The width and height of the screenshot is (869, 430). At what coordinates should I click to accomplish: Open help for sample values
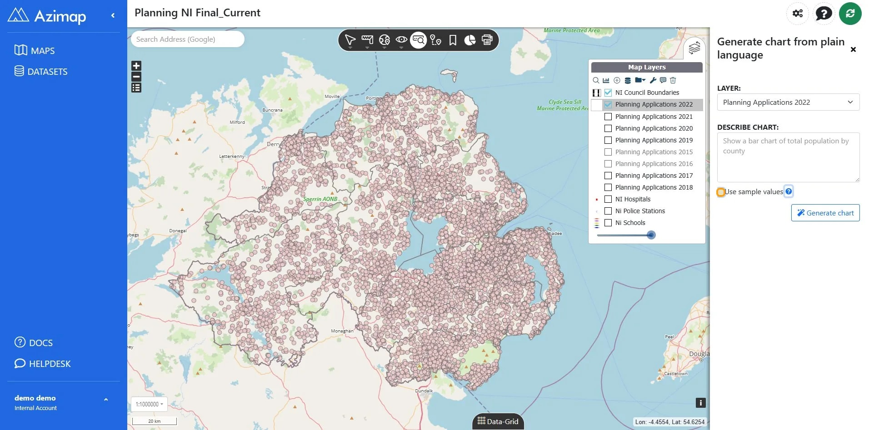point(789,191)
